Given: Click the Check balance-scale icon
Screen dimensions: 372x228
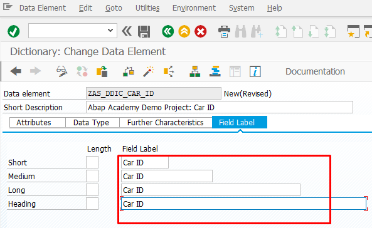Looking at the screenshot, I should pos(129,71).
